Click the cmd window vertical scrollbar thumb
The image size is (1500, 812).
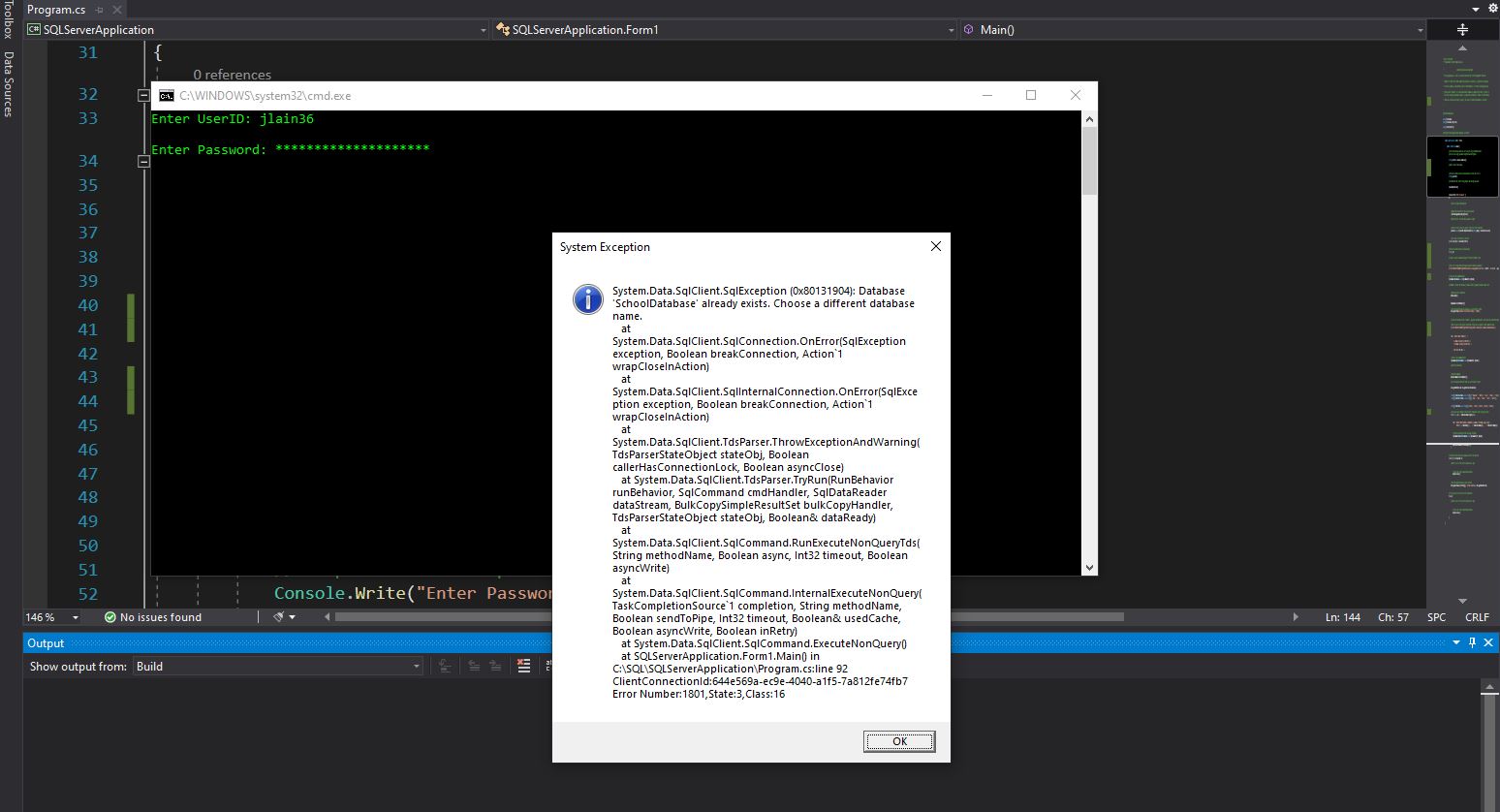click(x=1089, y=161)
